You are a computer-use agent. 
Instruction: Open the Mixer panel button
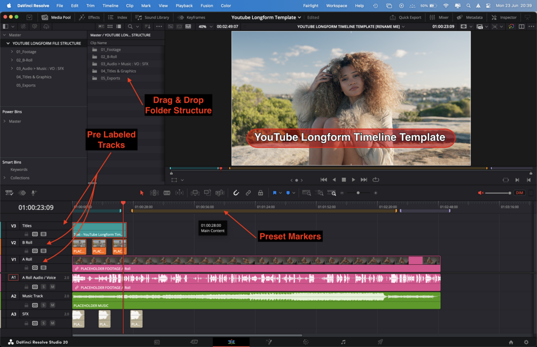[x=439, y=17]
